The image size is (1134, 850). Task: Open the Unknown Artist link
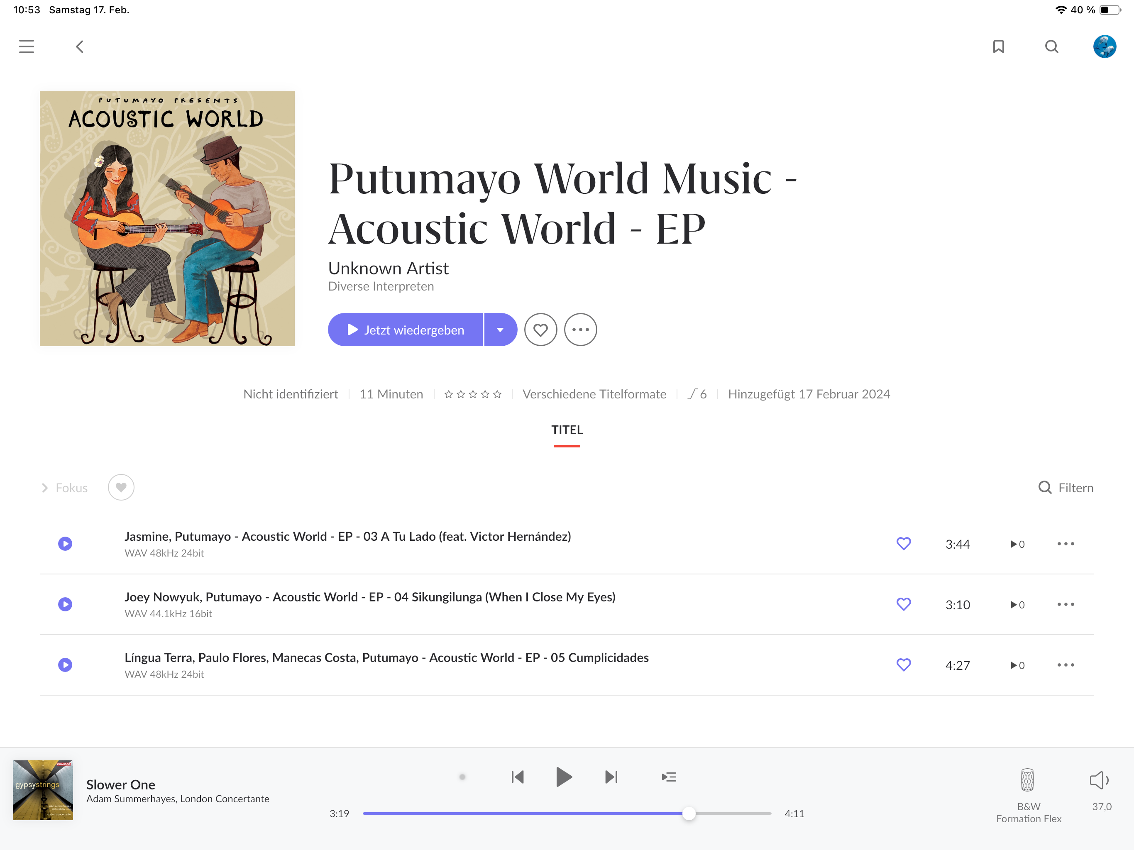[x=388, y=268]
